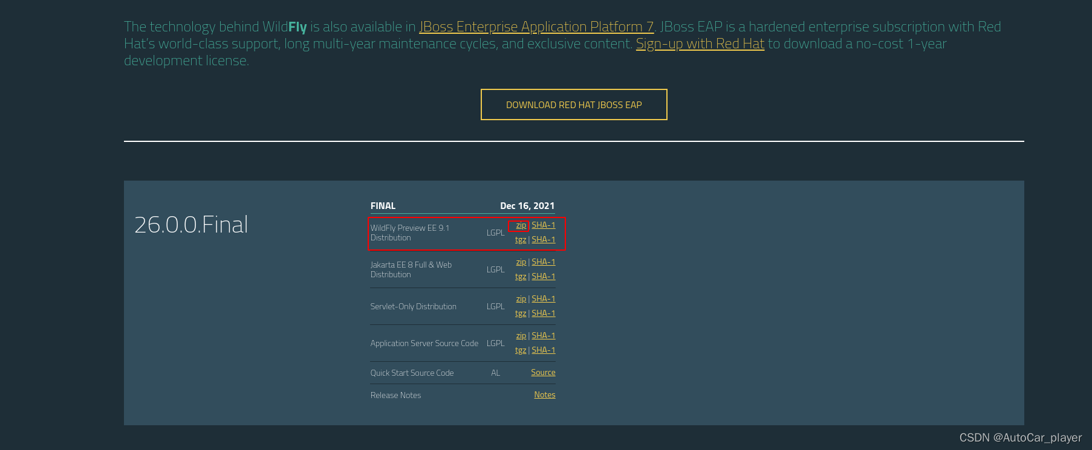Open the JBoss Enterprise Application Platform 7 link

(x=536, y=27)
